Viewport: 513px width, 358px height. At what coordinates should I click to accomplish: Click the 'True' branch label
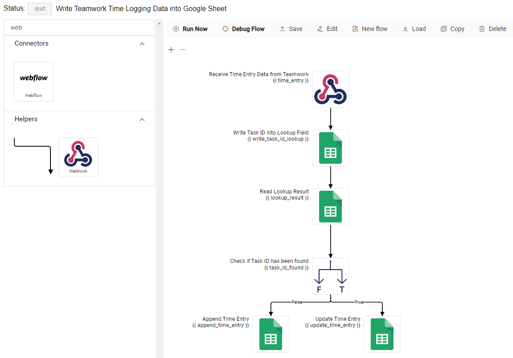(x=359, y=302)
